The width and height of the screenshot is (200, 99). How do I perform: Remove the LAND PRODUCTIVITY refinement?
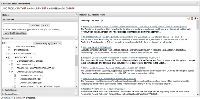(x=24, y=8)
